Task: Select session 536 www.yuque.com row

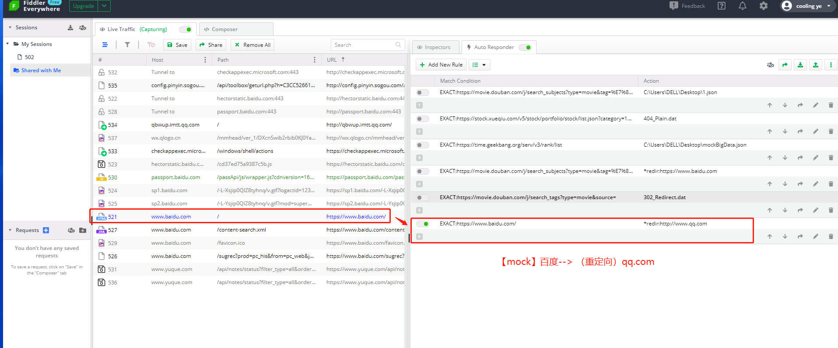Action: [x=249, y=282]
